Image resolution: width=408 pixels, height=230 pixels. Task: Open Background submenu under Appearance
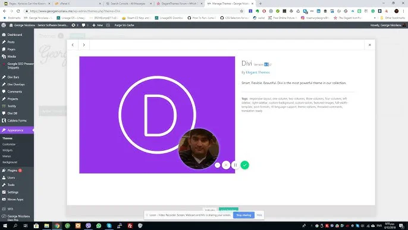click(x=10, y=162)
